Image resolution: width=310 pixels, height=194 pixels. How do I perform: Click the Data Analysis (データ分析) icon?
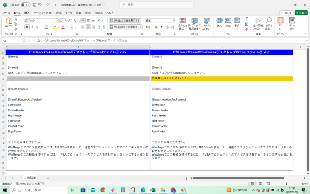(x=292, y=23)
